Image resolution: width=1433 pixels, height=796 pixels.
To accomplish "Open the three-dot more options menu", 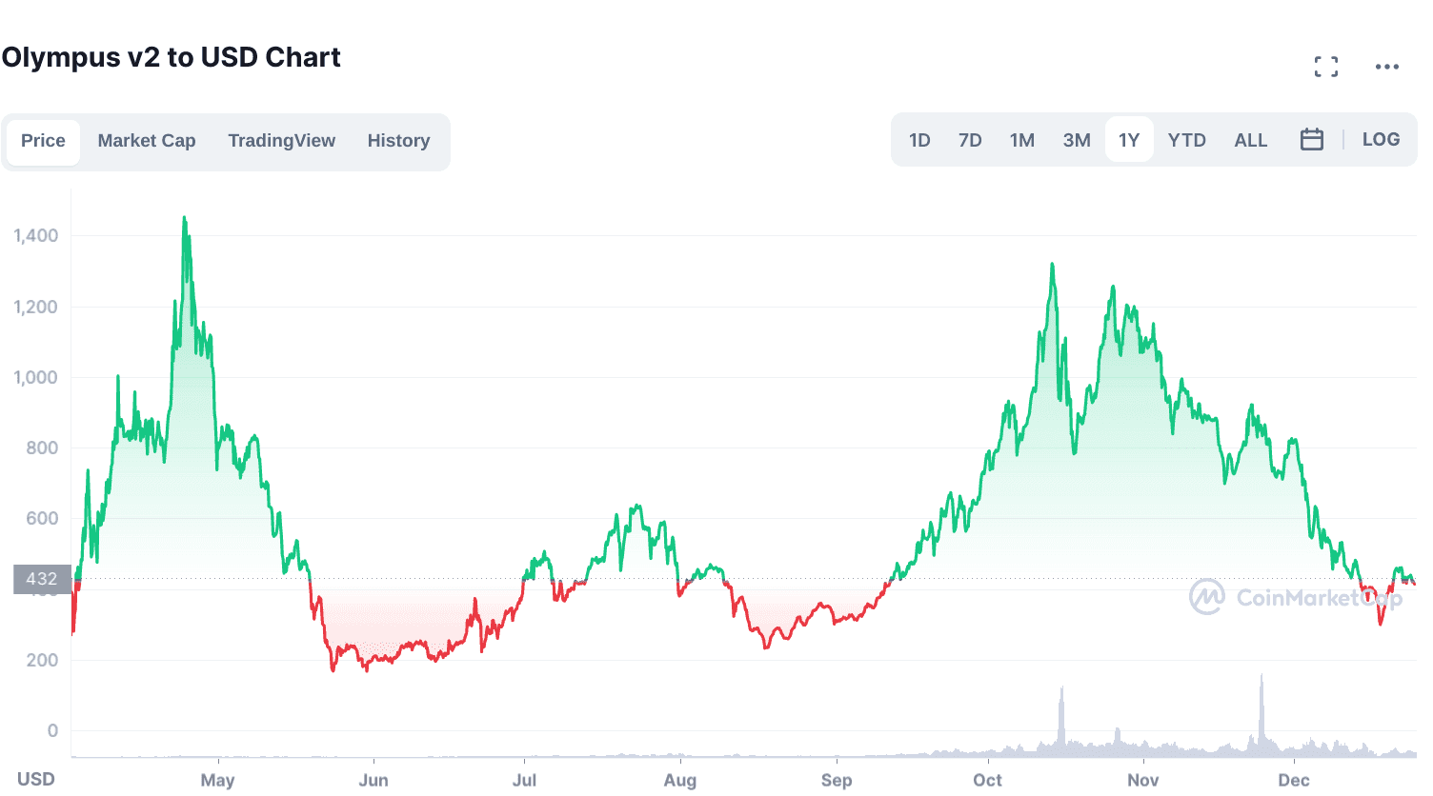I will [x=1386, y=67].
